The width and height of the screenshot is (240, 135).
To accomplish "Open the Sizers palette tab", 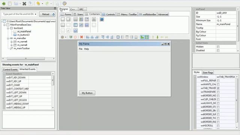I will point(78,14).
